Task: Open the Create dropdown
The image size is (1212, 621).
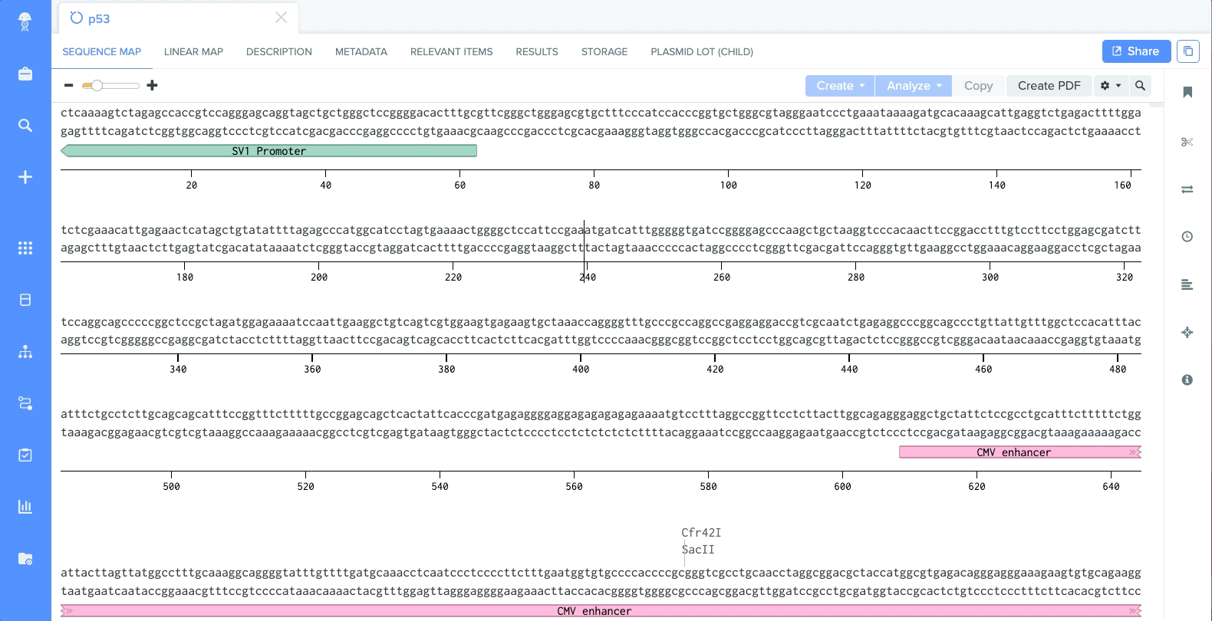Action: [840, 86]
